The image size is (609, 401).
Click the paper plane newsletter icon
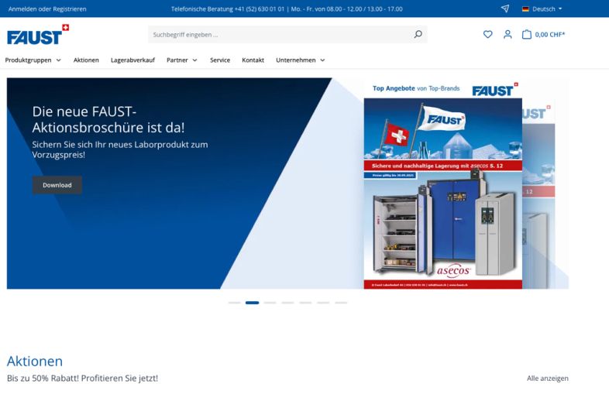click(505, 9)
